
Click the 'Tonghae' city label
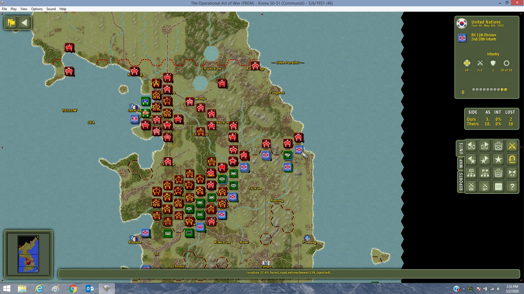click(277, 93)
